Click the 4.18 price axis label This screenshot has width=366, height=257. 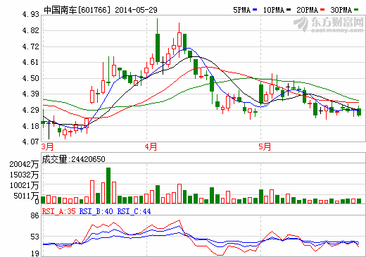pyautogui.click(x=31, y=126)
